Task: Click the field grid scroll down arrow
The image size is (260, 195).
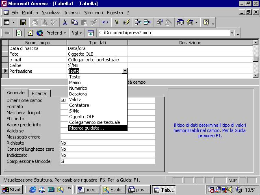Action: tap(256, 76)
